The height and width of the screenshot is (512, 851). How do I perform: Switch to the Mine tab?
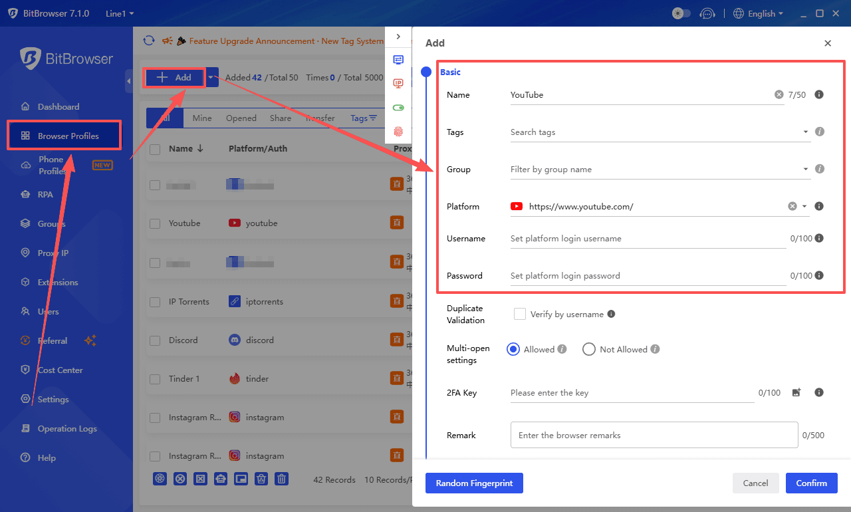201,118
